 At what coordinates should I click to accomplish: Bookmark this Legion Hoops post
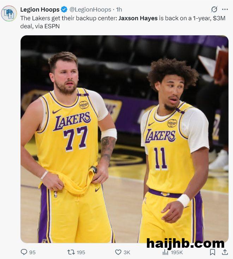[x=213, y=252]
